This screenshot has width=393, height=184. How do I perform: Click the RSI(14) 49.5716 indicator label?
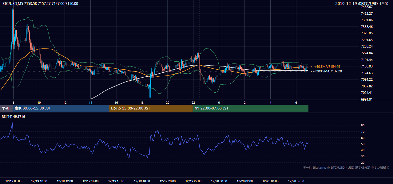(x=14, y=117)
